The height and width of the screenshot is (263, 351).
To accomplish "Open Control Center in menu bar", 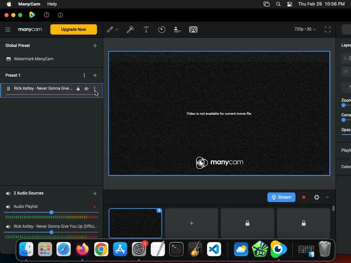I will pos(289,4).
